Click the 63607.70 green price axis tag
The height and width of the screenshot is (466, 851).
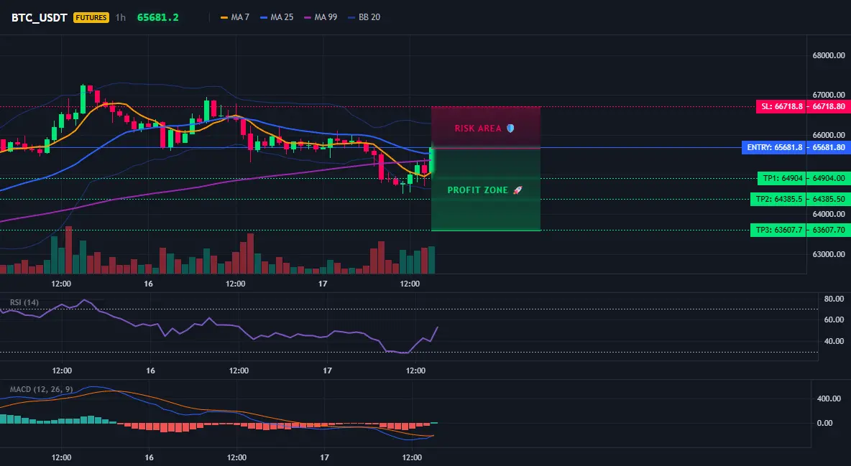[x=829, y=230]
